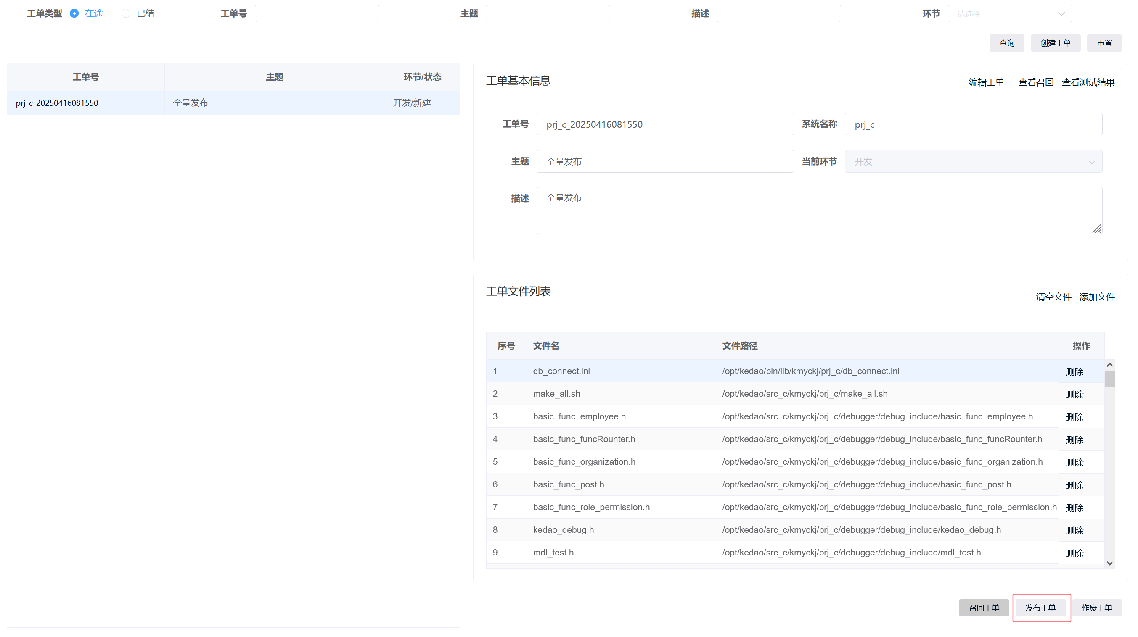
Task: Click the file list scrollbar thumb
Action: pyautogui.click(x=1109, y=378)
